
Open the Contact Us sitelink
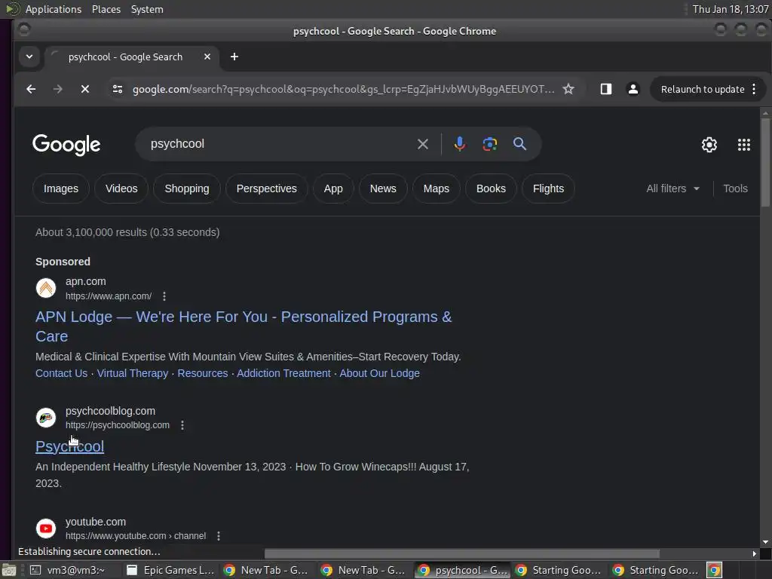(61, 373)
